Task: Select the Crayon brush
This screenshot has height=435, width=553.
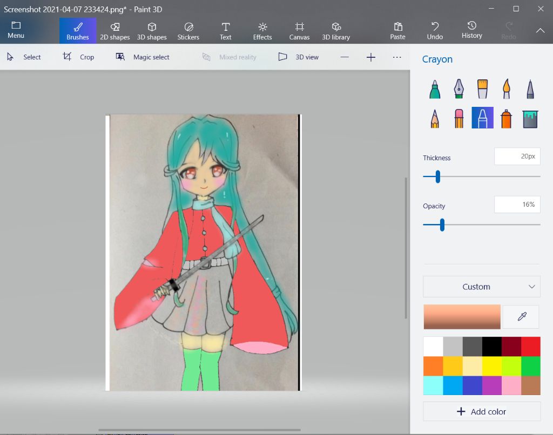Action: coord(482,118)
